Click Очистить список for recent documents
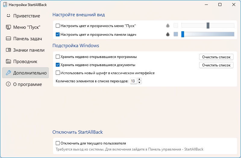The image size is (241, 158). pos(216,65)
